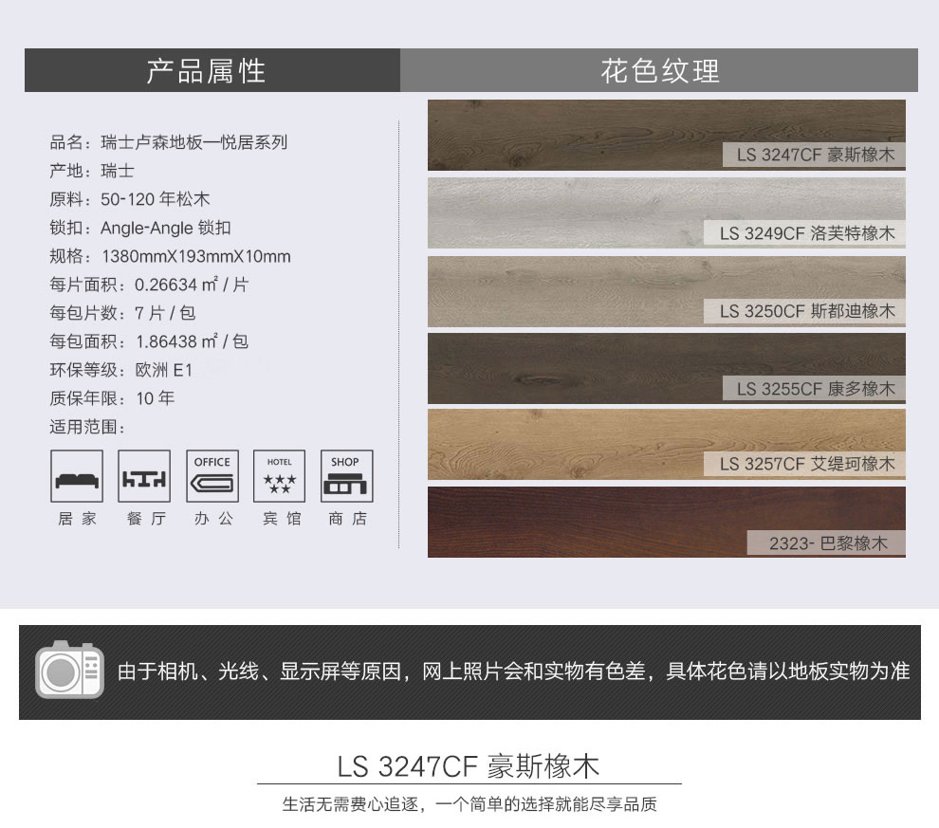Click the camera icon in the dark banner

[x=69, y=672]
